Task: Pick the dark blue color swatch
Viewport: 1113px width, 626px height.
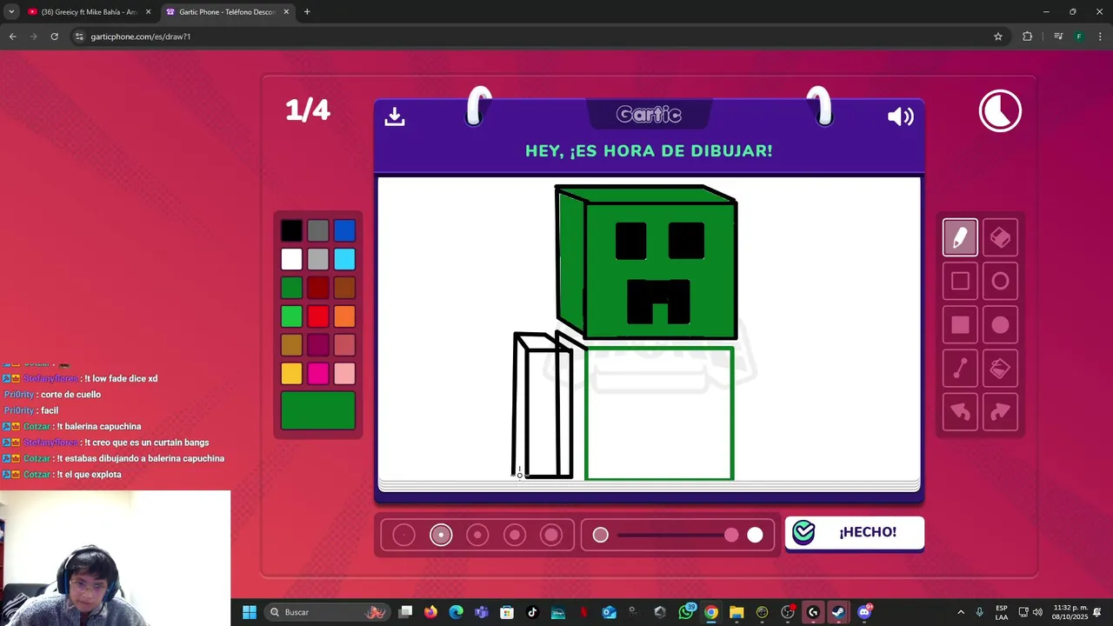Action: click(x=344, y=230)
